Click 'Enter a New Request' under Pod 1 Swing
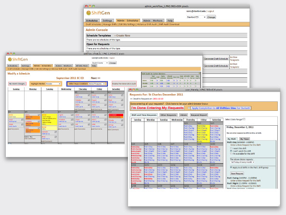The height and width of the screenshot is (215, 286). tap(246, 180)
